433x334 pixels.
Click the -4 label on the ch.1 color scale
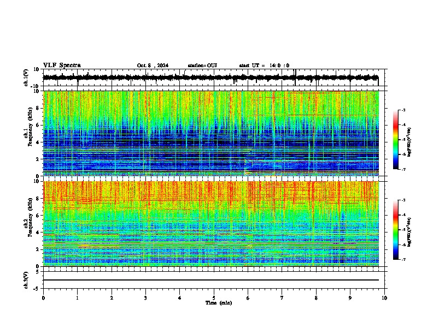click(403, 125)
